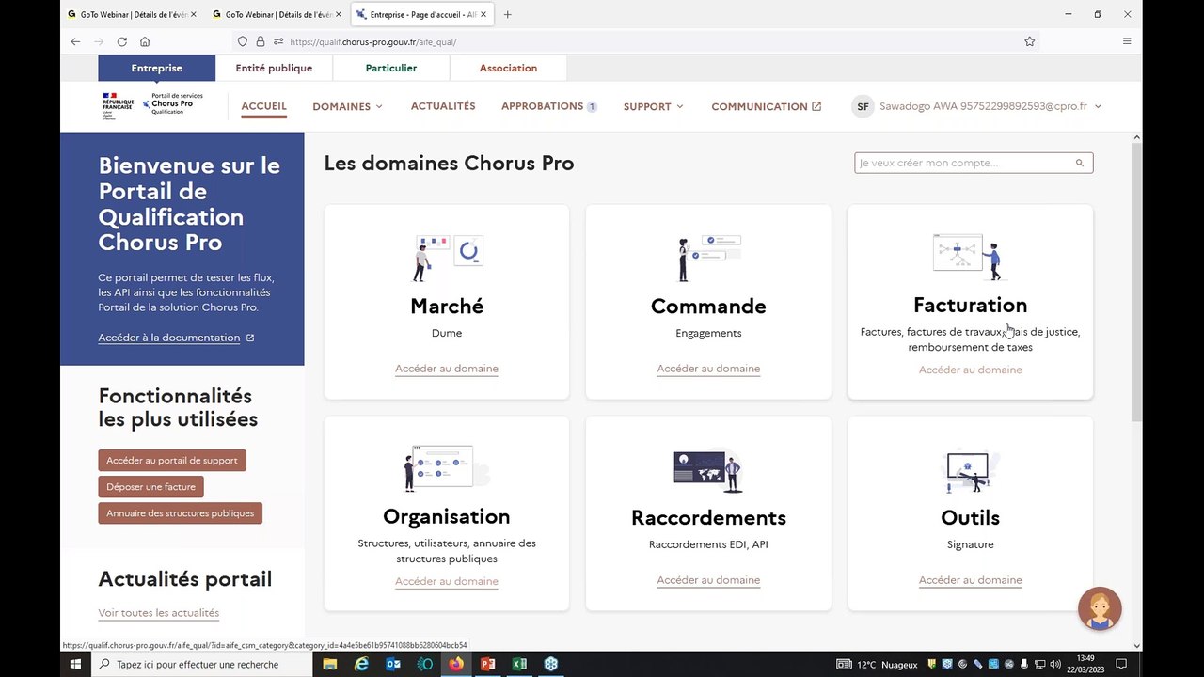Click the search magnifier icon in search box

[x=1080, y=163]
